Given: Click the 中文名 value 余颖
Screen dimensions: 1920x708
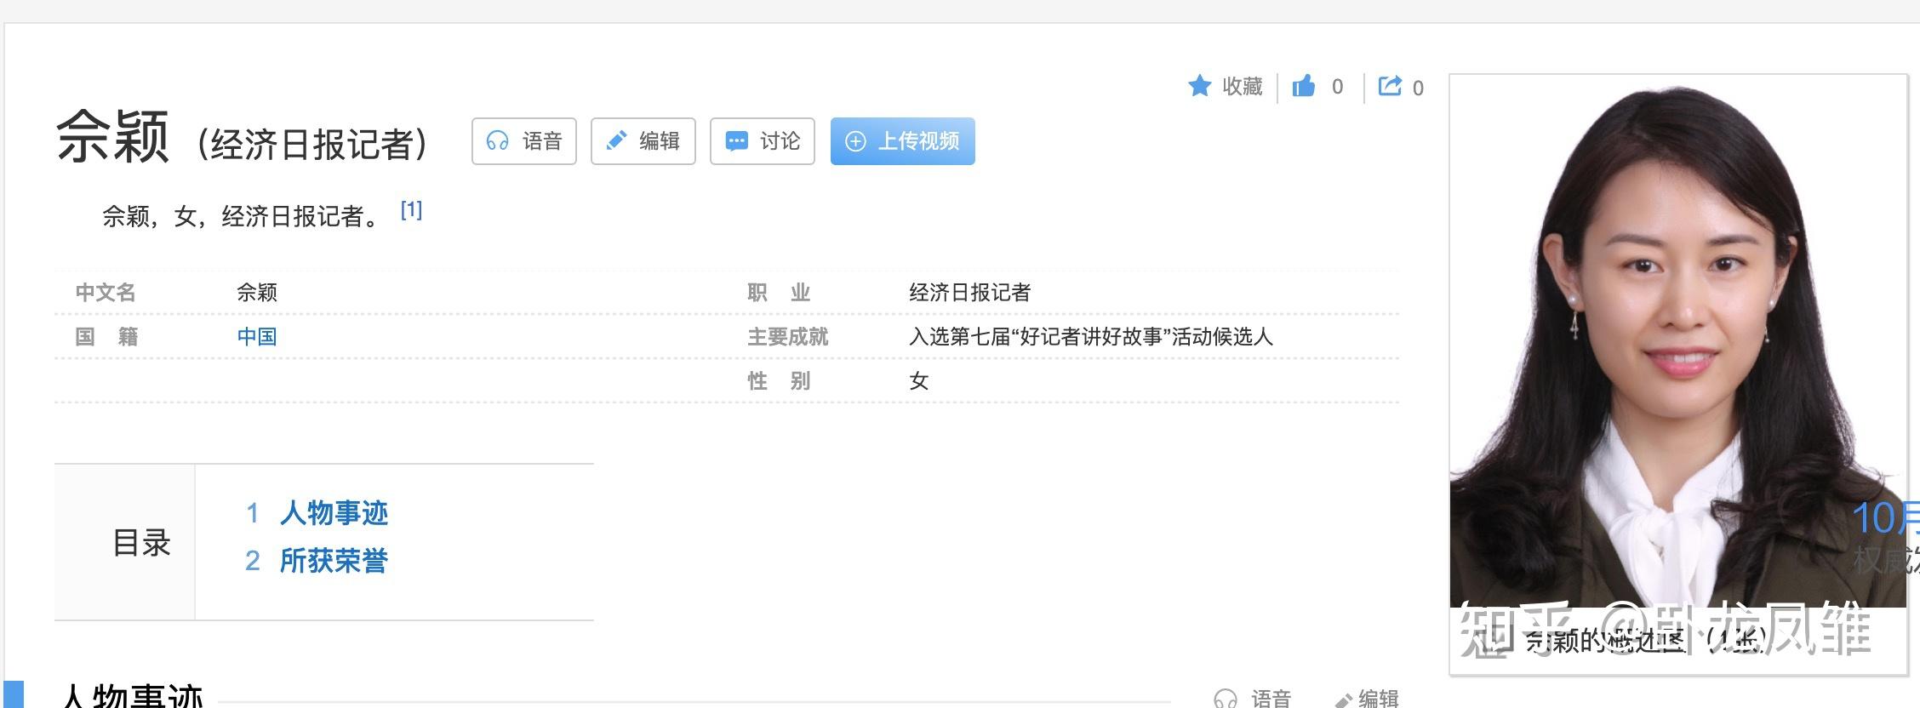Looking at the screenshot, I should (257, 293).
